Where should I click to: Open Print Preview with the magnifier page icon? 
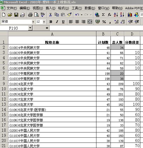point(36,15)
